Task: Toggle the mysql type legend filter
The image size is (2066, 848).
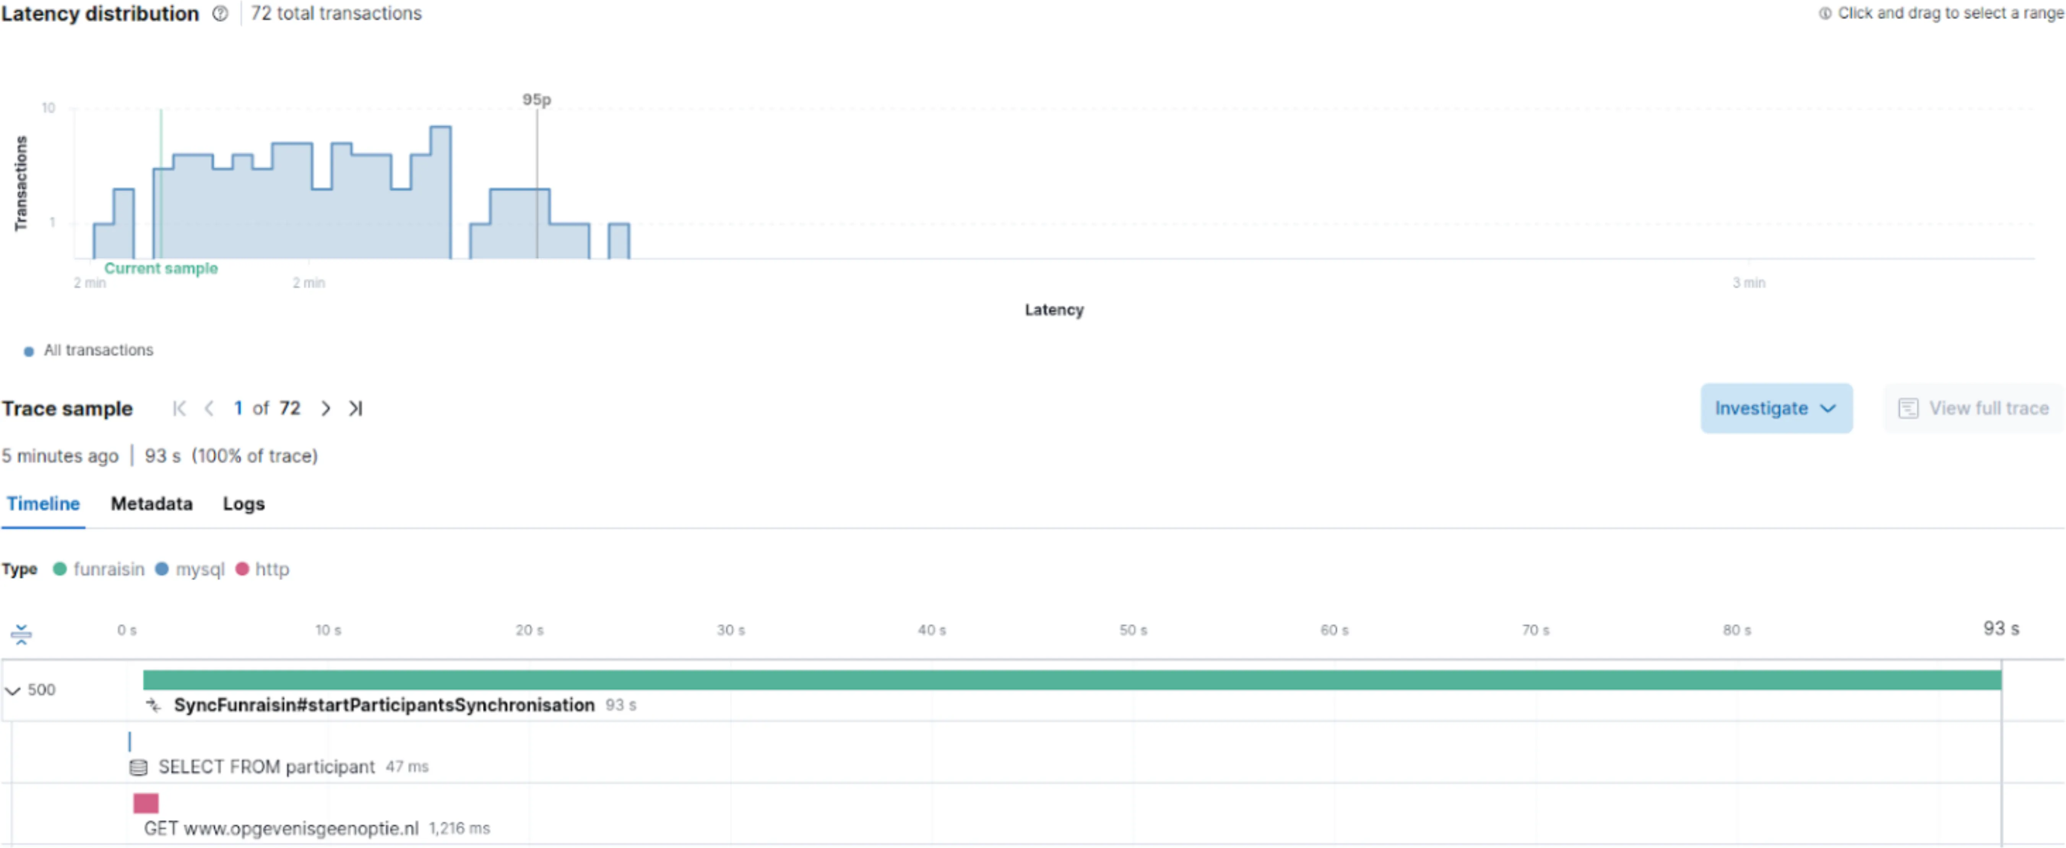Action: pyautogui.click(x=190, y=570)
